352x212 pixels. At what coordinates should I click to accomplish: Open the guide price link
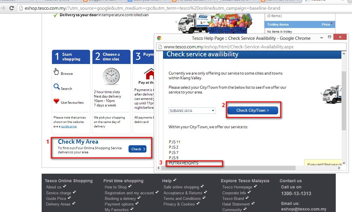(69, 126)
